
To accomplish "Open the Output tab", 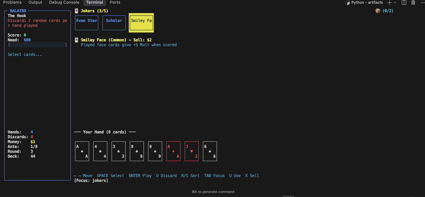I will click(35, 3).
